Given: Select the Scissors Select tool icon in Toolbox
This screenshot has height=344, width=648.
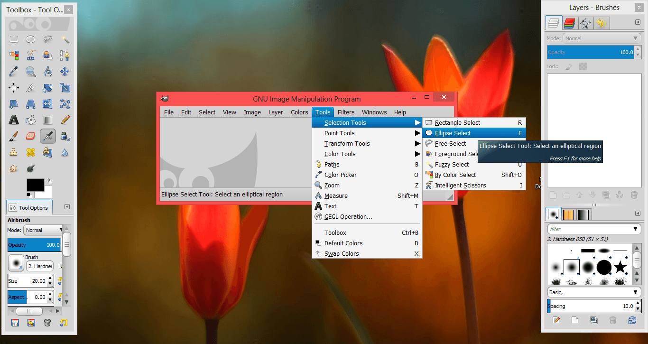Looking at the screenshot, I should pos(31,56).
